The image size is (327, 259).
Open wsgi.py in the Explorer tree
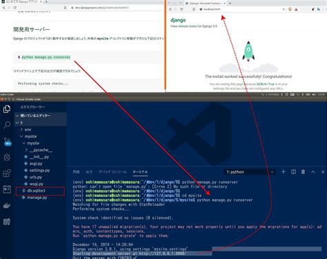tap(41, 184)
